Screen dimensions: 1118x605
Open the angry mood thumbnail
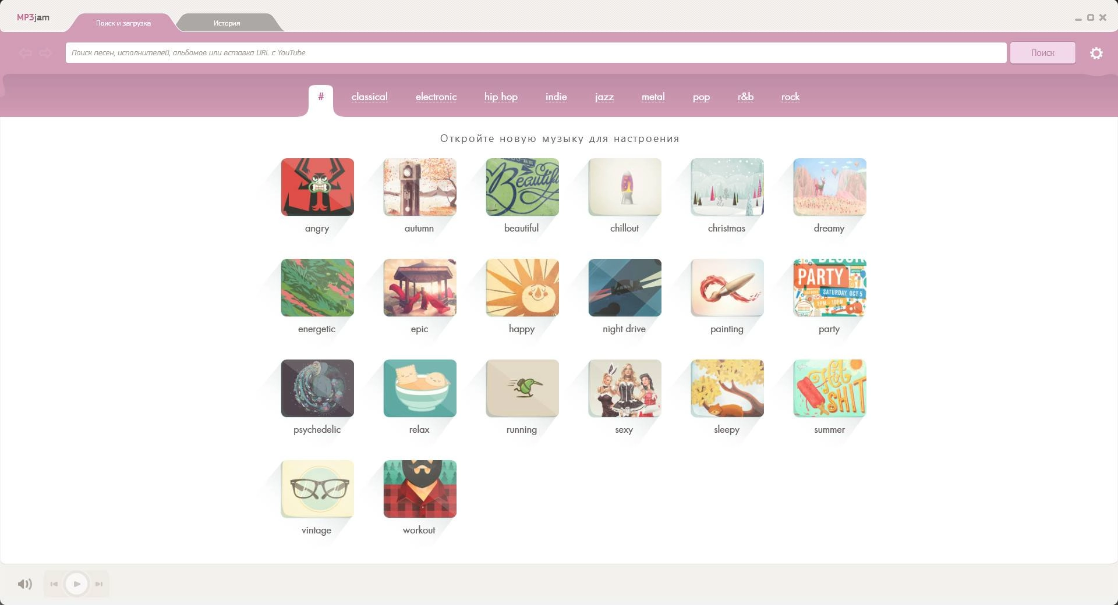click(x=317, y=187)
